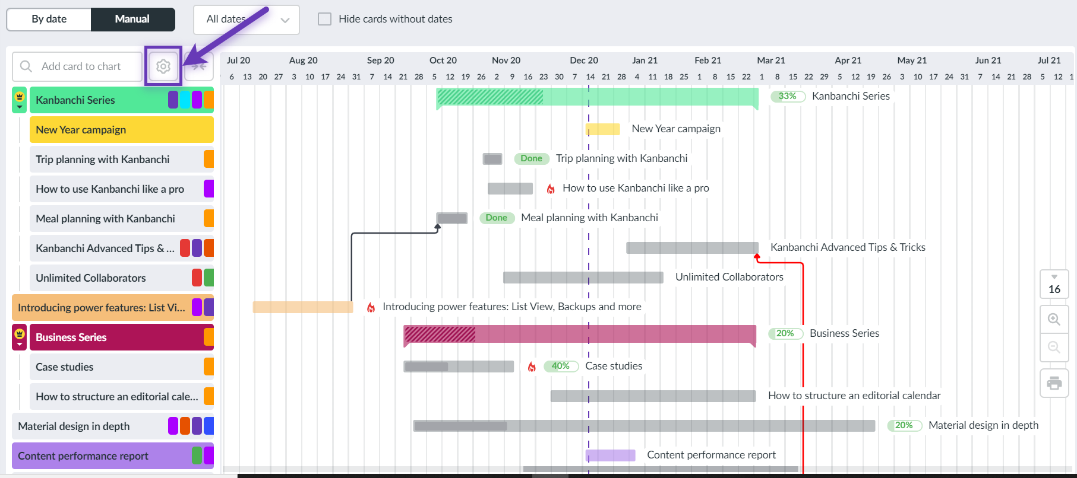Select Kanbanchi Advanced Tips & ... list card

pyautogui.click(x=122, y=248)
